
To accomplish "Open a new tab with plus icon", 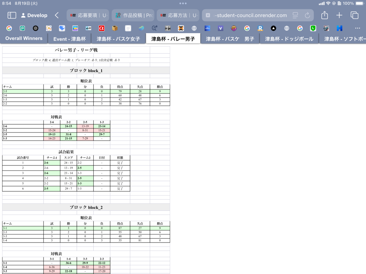I will click(x=339, y=15).
